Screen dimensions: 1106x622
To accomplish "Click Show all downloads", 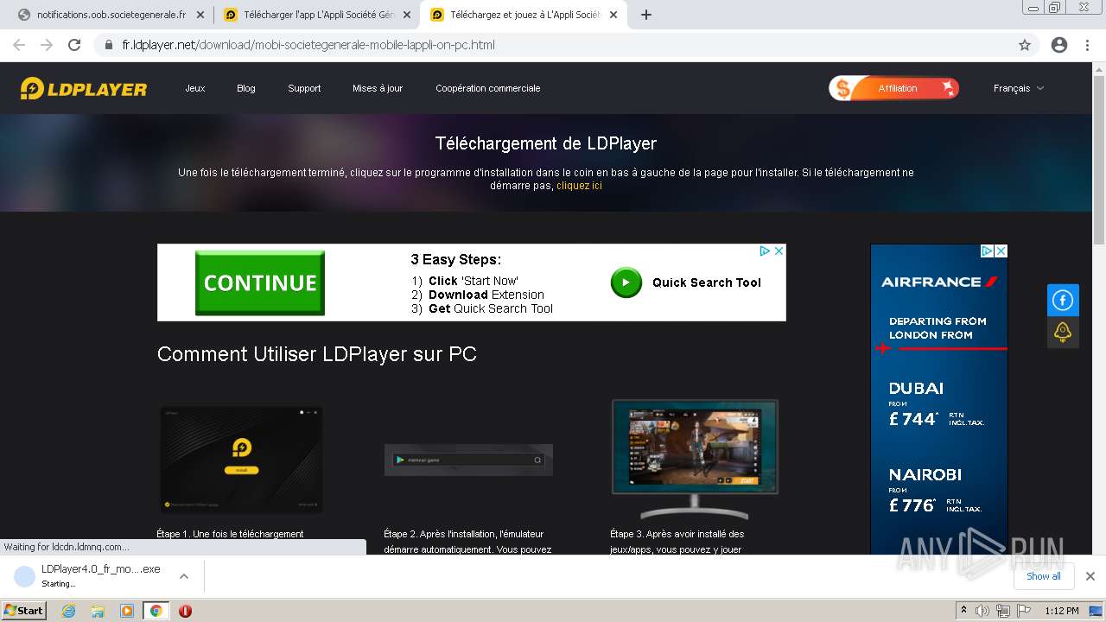I will 1044,576.
